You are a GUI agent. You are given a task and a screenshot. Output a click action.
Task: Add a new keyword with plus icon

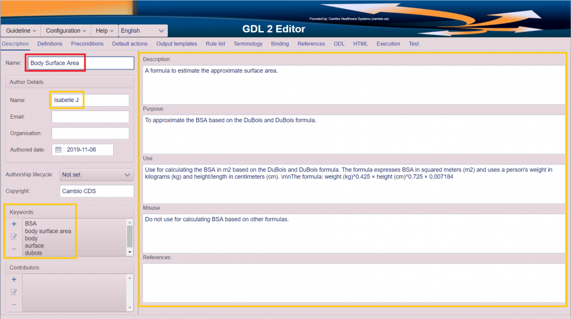pyautogui.click(x=14, y=224)
